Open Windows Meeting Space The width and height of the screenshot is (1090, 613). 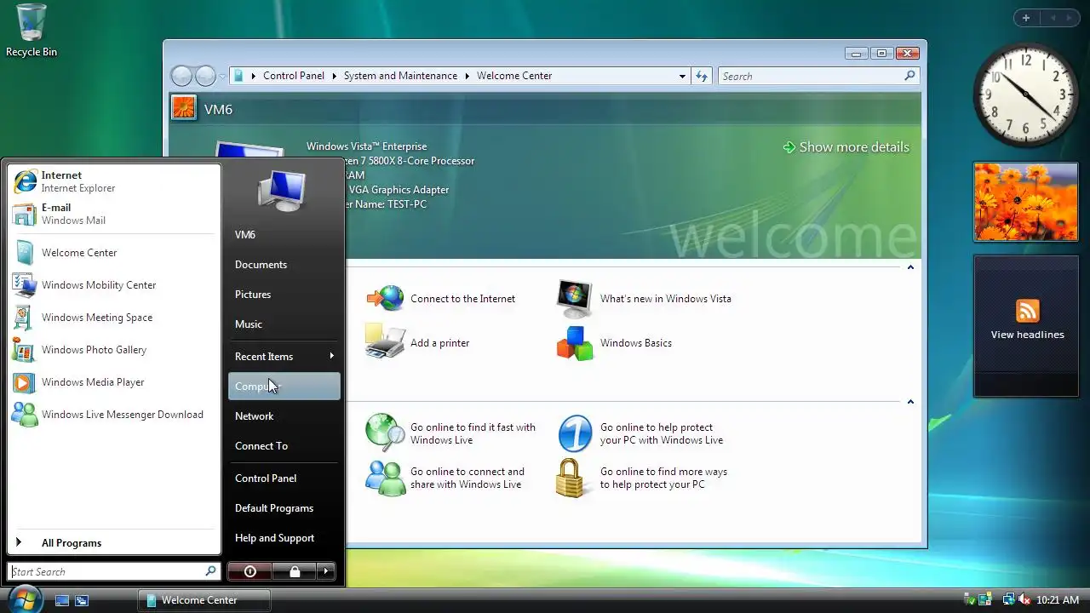pos(113,318)
